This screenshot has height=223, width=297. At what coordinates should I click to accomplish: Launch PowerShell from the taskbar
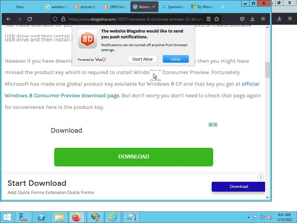pos(41,217)
